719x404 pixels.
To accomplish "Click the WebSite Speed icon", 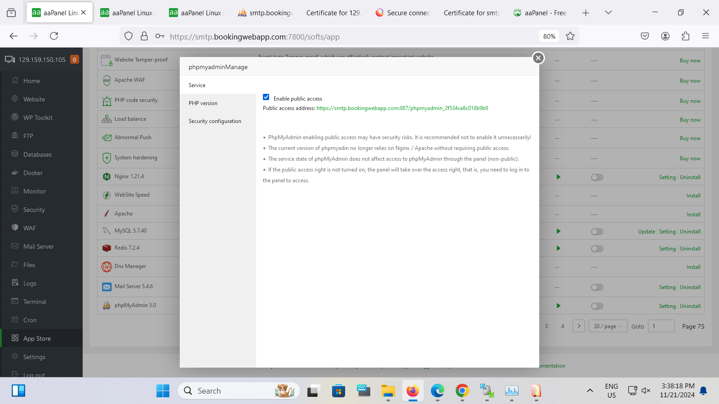I will (x=107, y=195).
